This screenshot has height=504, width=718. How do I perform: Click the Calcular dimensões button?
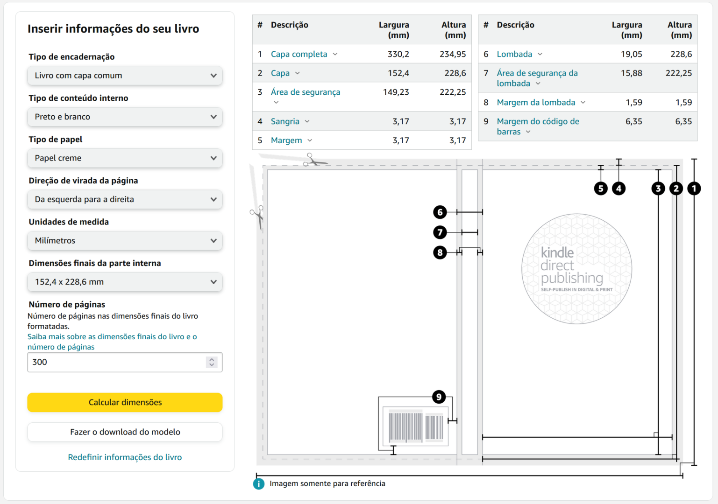click(x=125, y=402)
